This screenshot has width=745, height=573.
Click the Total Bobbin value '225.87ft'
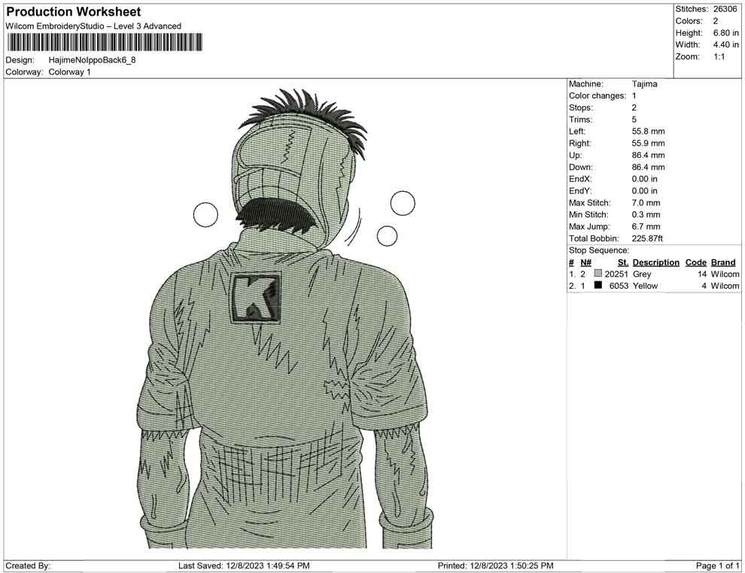pos(647,238)
